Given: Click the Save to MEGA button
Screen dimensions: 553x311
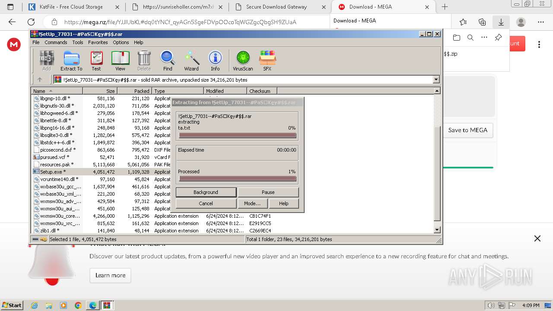Looking at the screenshot, I should [x=467, y=130].
